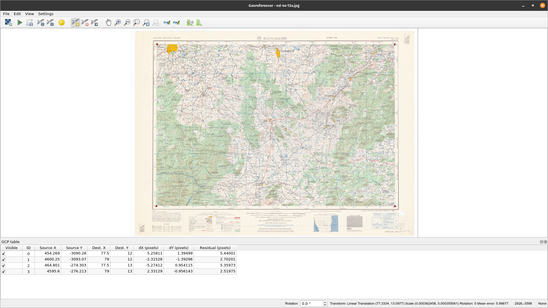
Task: Click Zoom to Layer icon
Action: [137, 22]
